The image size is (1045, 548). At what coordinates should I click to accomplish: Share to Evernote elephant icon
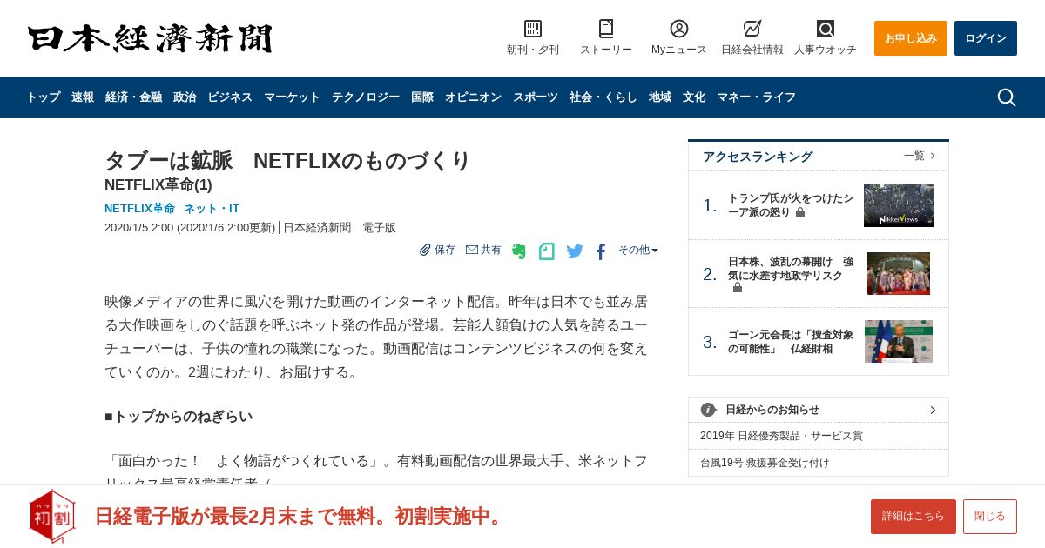tap(519, 251)
